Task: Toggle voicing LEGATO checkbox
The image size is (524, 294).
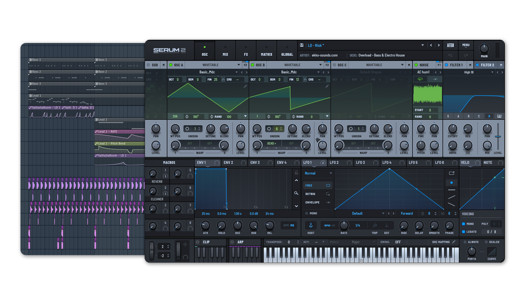Action: [463, 232]
